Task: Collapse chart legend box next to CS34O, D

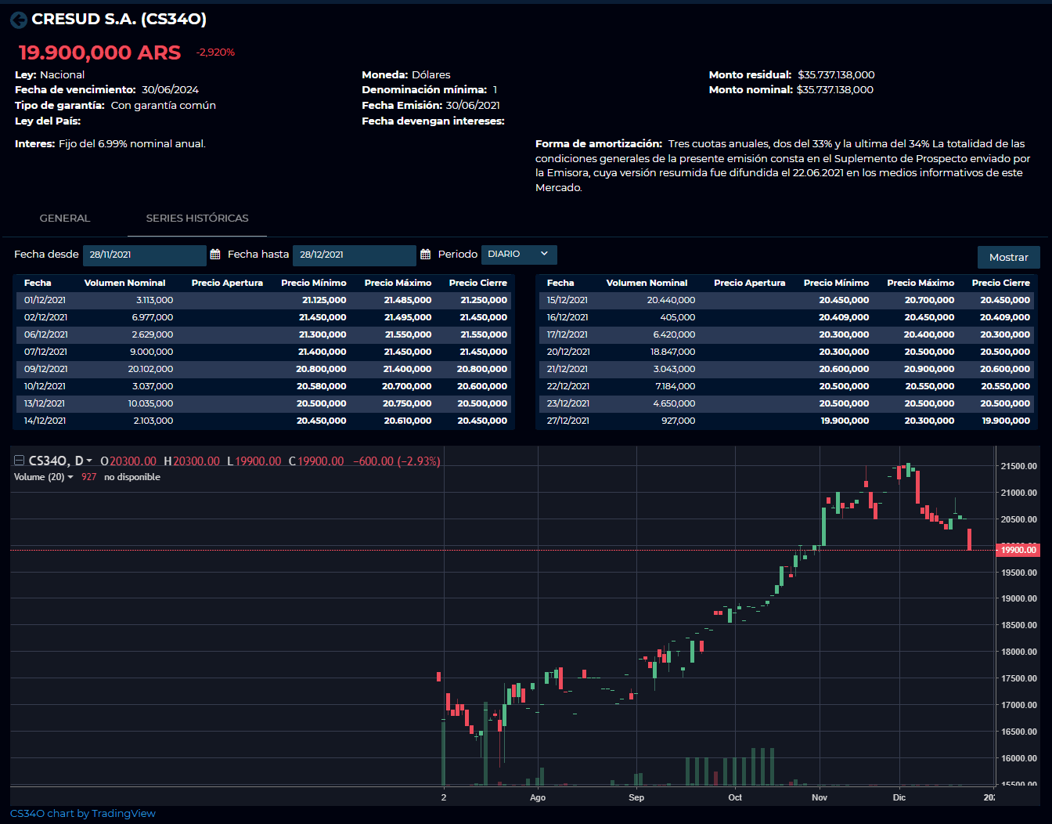Action: coord(20,461)
